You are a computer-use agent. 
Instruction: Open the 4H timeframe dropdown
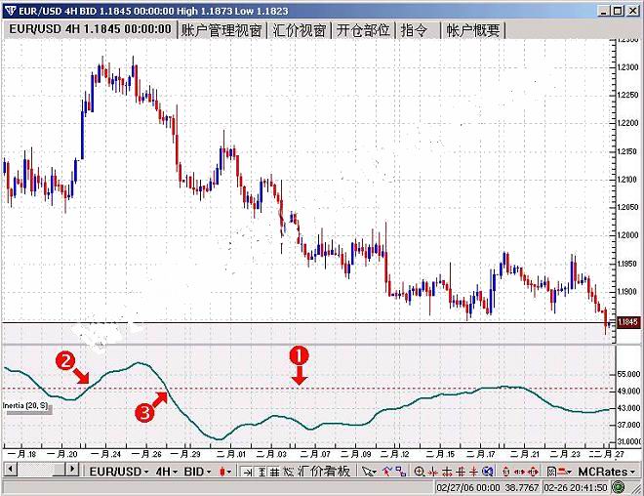point(164,472)
